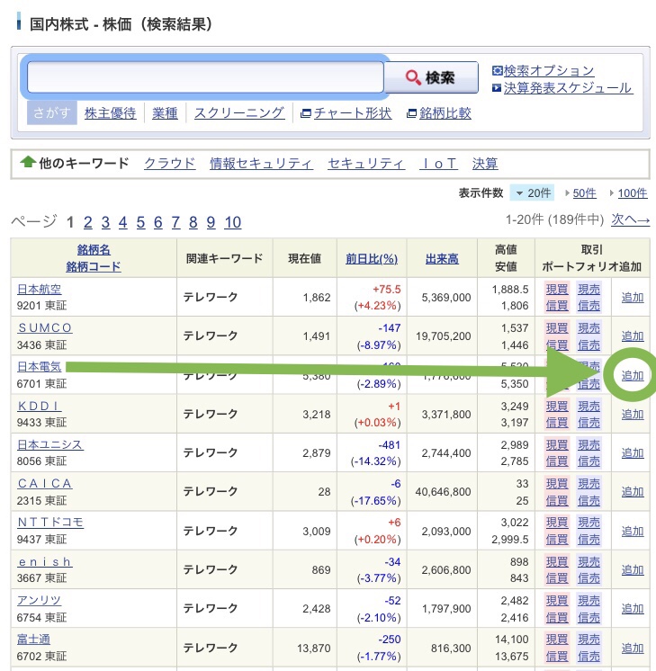Click the magnifier 検索 button
The image size is (656, 671).
pos(431,77)
